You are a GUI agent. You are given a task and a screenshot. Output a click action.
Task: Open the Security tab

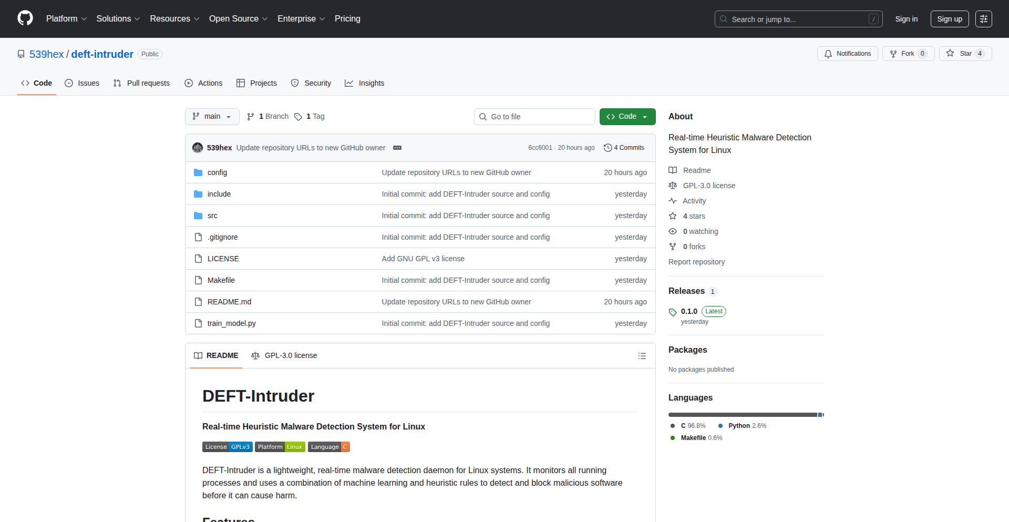point(311,83)
